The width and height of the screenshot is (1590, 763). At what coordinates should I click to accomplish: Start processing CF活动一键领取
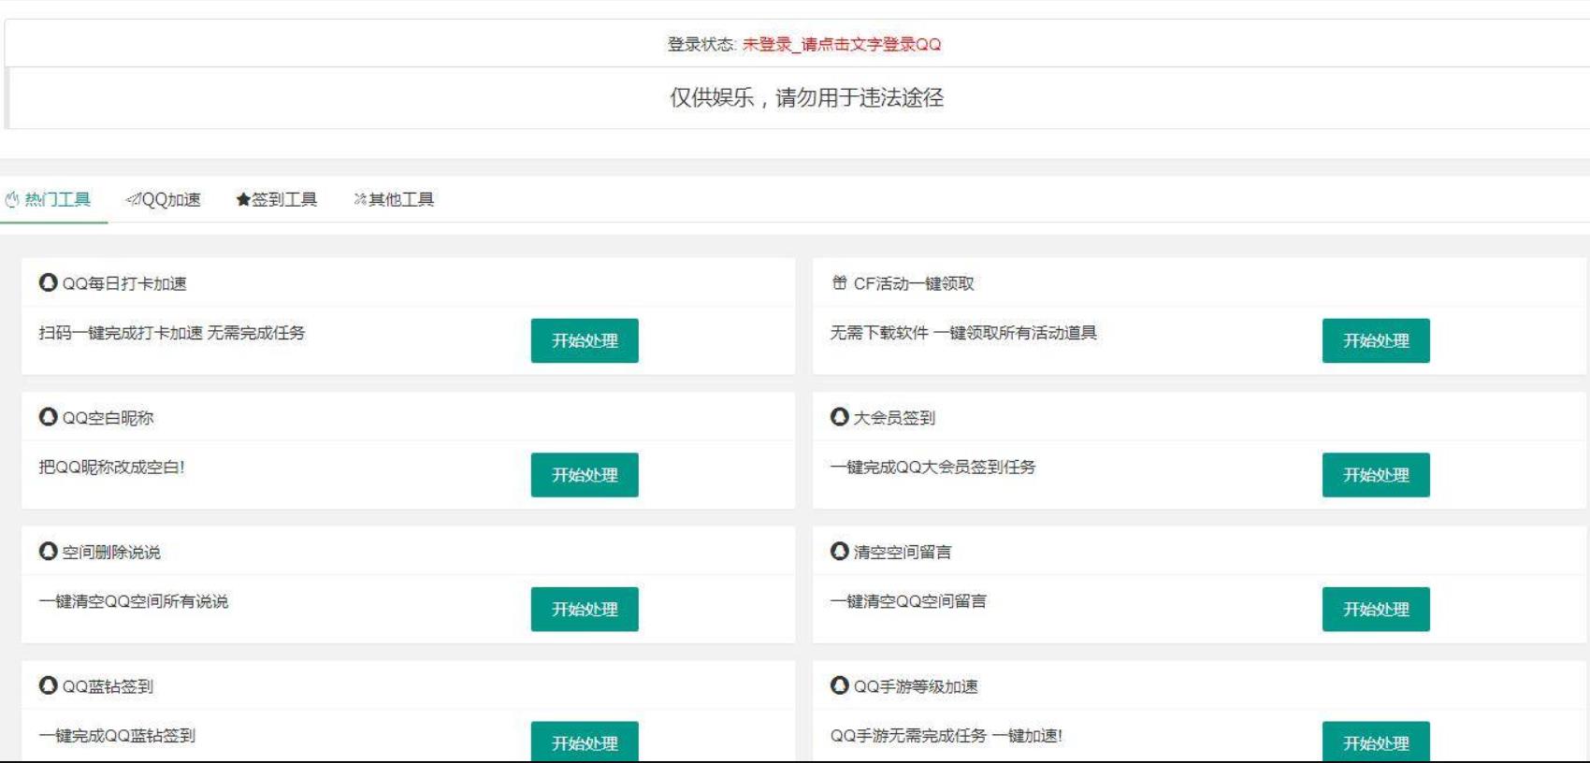click(x=1376, y=340)
